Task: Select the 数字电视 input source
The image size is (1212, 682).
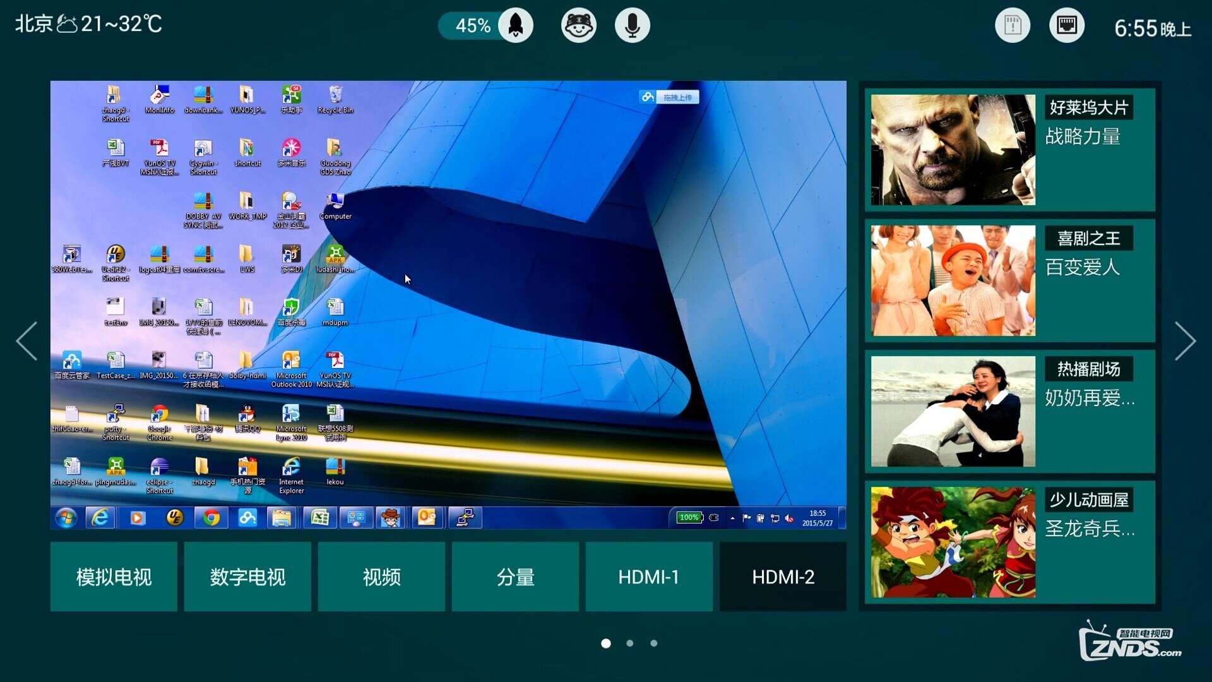Action: coord(247,577)
